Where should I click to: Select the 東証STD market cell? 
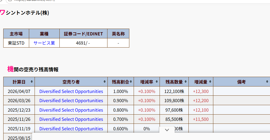[16, 43]
